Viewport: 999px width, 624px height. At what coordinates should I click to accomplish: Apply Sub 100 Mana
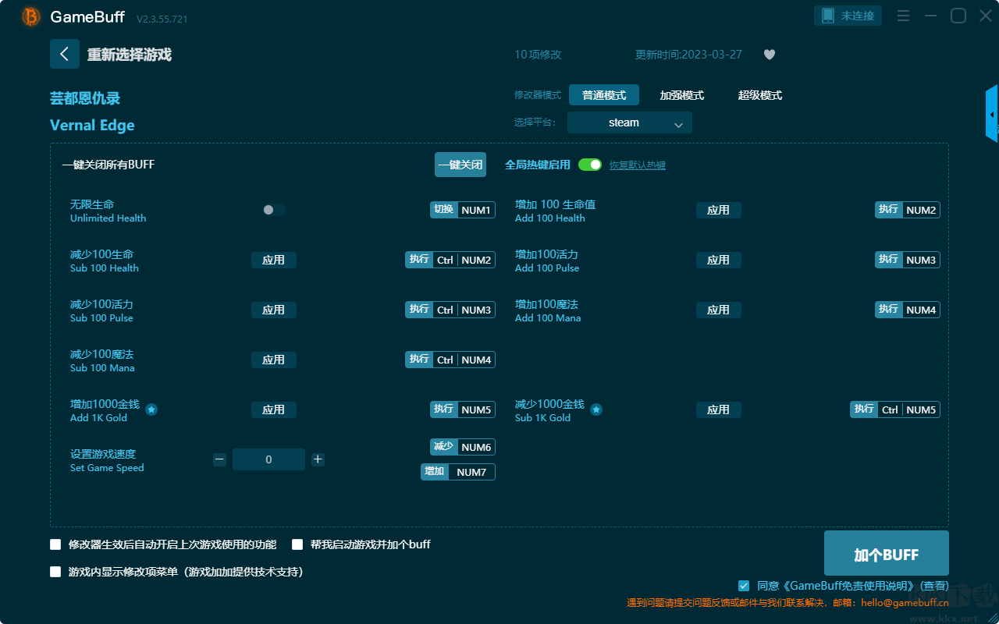(x=274, y=360)
